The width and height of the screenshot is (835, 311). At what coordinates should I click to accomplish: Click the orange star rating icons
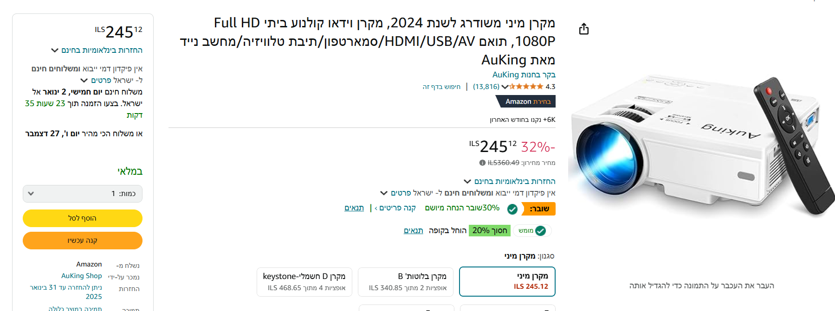(x=526, y=87)
